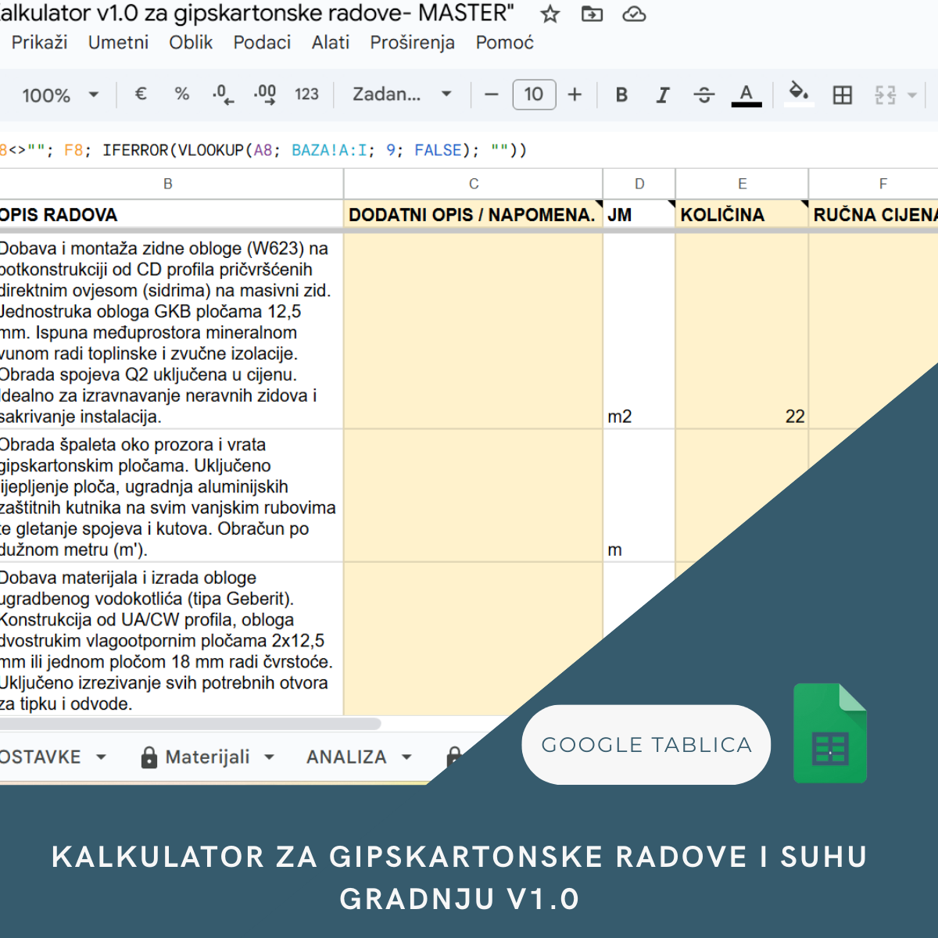The width and height of the screenshot is (938, 938).
Task: Open the Materijali sheet tab menu arrow
Action: (270, 757)
